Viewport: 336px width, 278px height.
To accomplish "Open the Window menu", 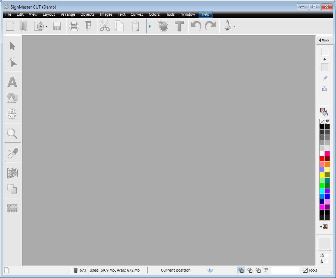I will coord(188,14).
